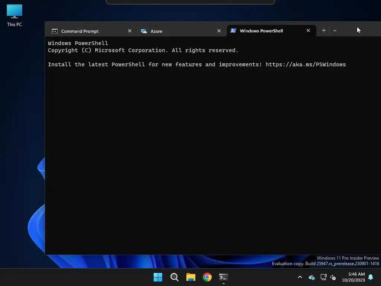
Task: Open the clock showing 5:46 AM
Action: (353, 277)
